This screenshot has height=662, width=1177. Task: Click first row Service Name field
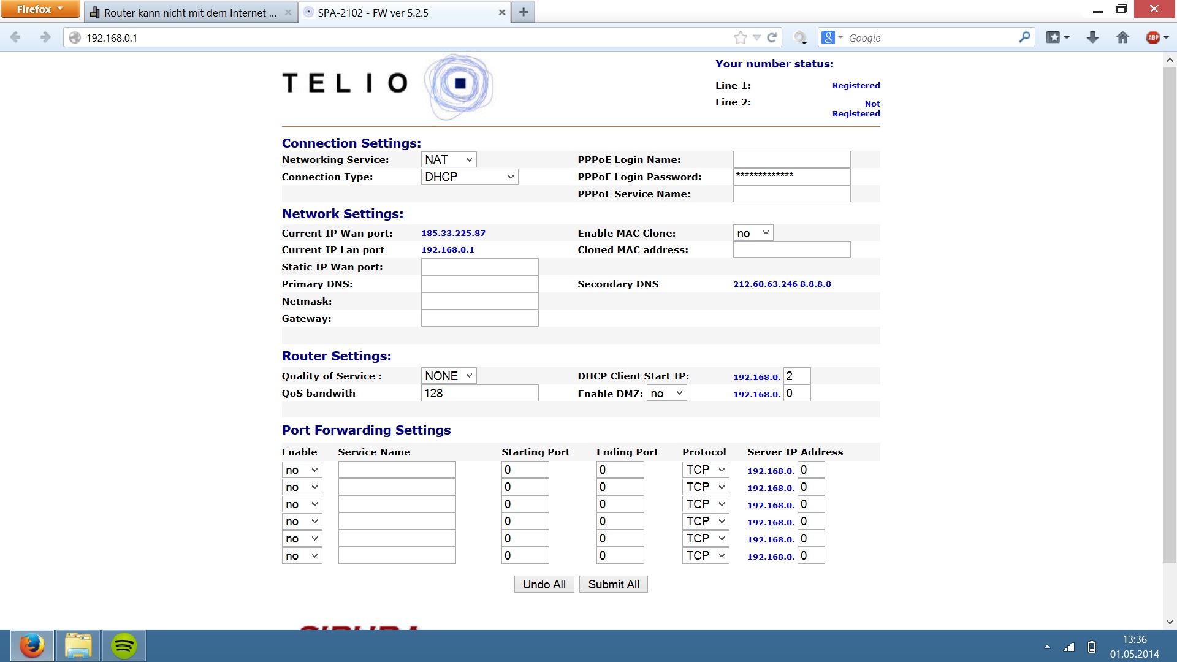point(397,470)
